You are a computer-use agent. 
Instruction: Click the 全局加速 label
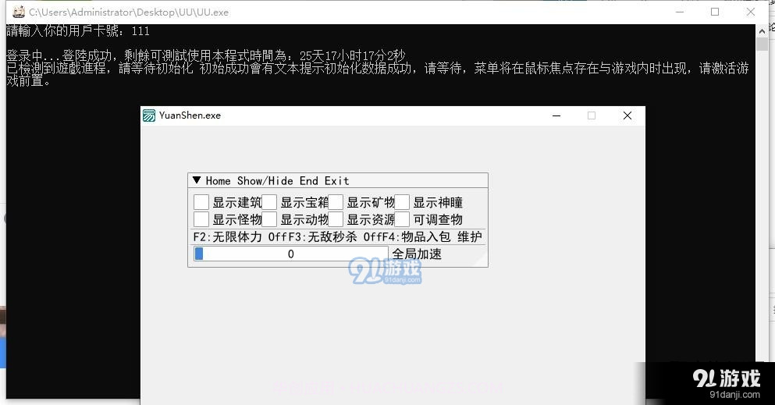[x=417, y=254]
